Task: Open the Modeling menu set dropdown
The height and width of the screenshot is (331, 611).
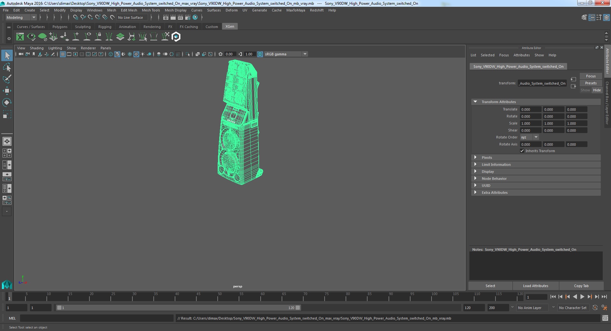Action: coord(21,18)
